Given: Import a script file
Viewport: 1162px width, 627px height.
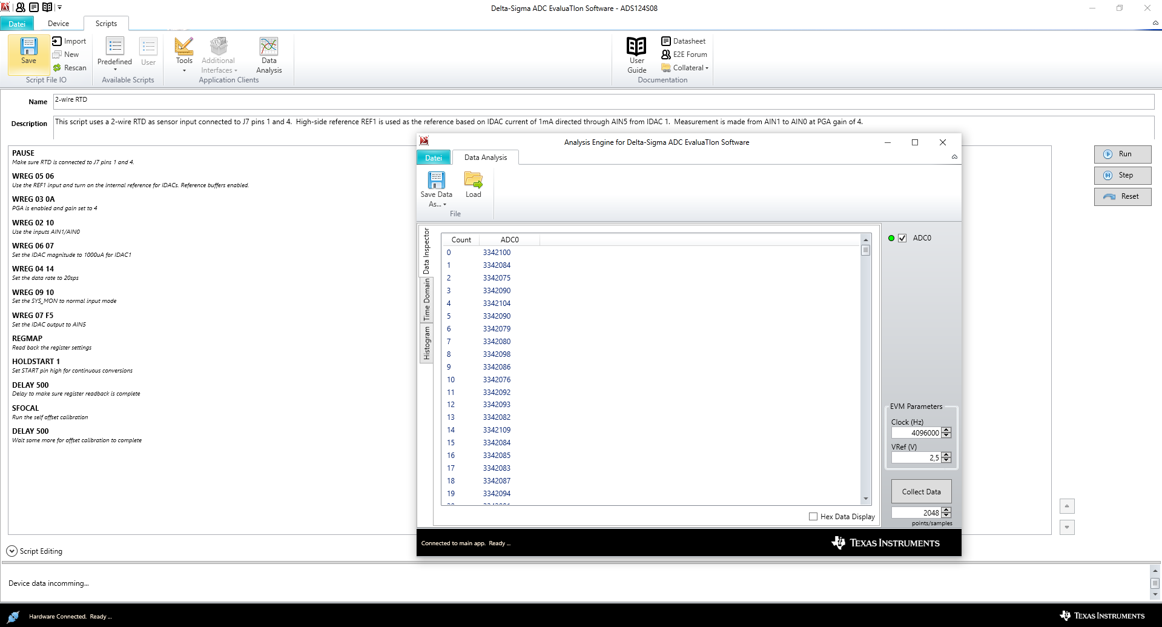Looking at the screenshot, I should pos(69,41).
